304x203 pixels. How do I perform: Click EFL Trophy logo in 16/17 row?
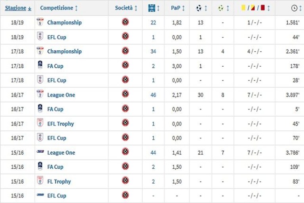40,123
